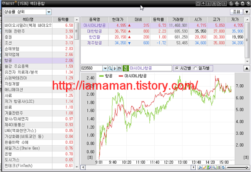Click the sector list scrollbar down arrow
This screenshot has width=251, height=172.
click(77, 167)
